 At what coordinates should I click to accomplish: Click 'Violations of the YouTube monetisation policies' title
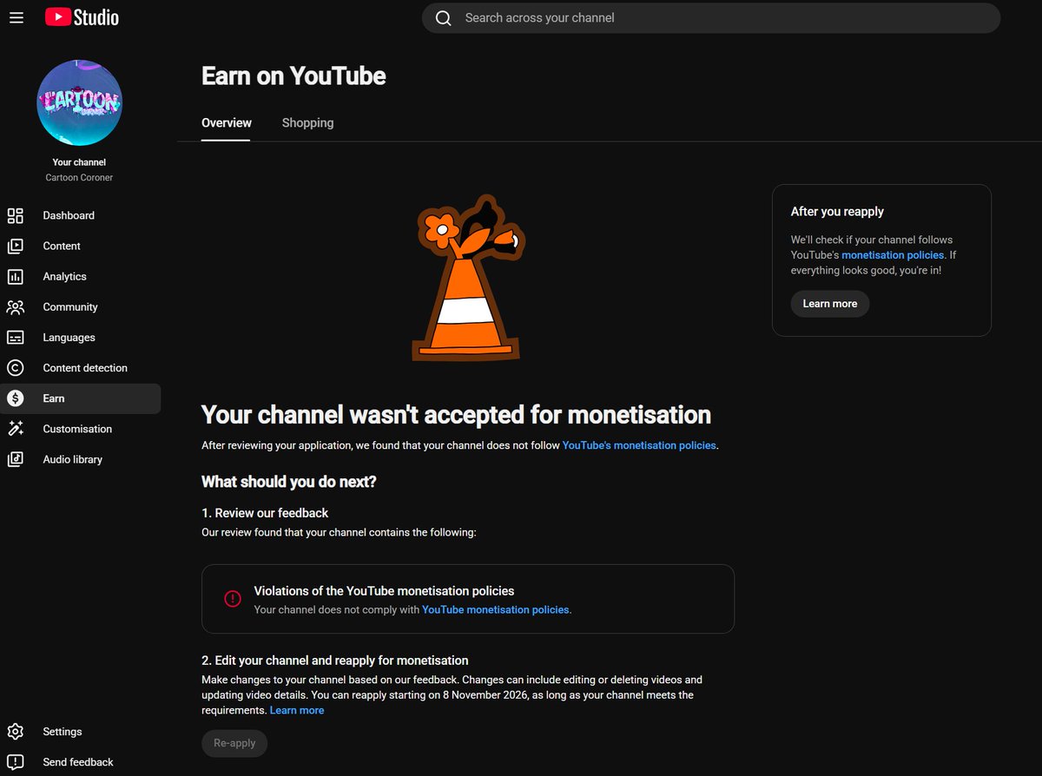point(384,591)
